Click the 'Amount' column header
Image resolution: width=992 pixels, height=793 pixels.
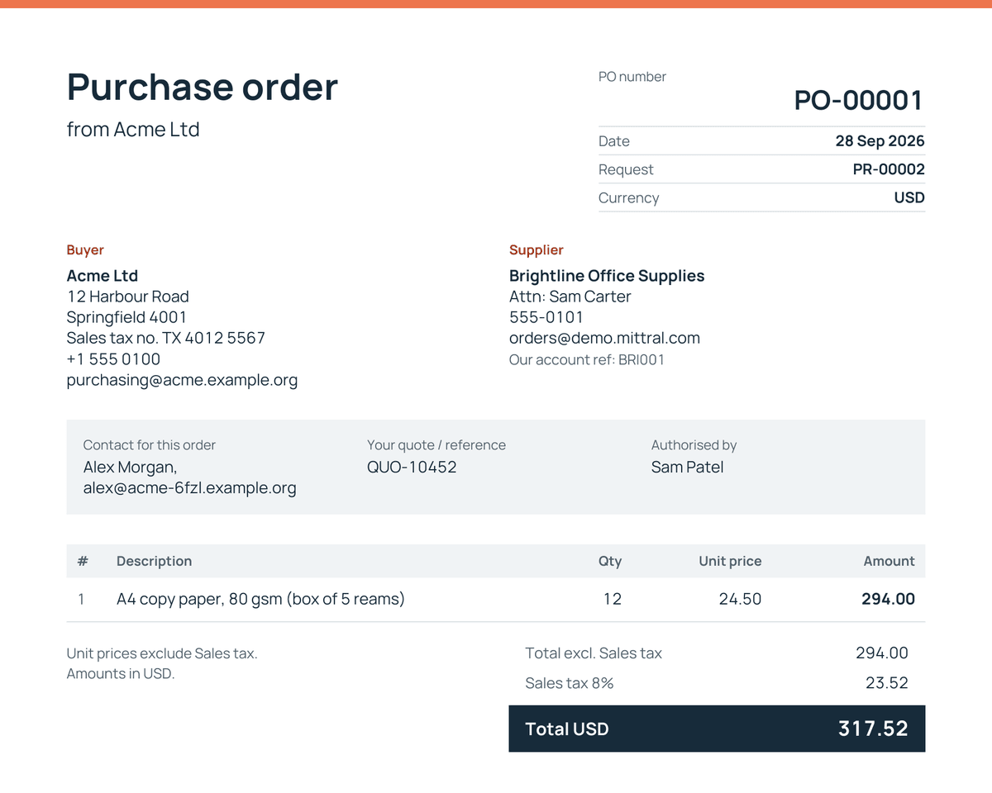[889, 561]
